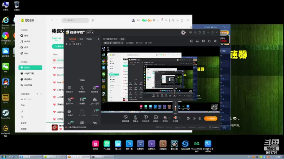
Task: Unlike the Apolog... song heart
Action: (54, 112)
